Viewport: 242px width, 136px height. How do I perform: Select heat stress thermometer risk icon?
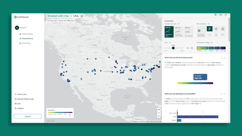(210, 29)
